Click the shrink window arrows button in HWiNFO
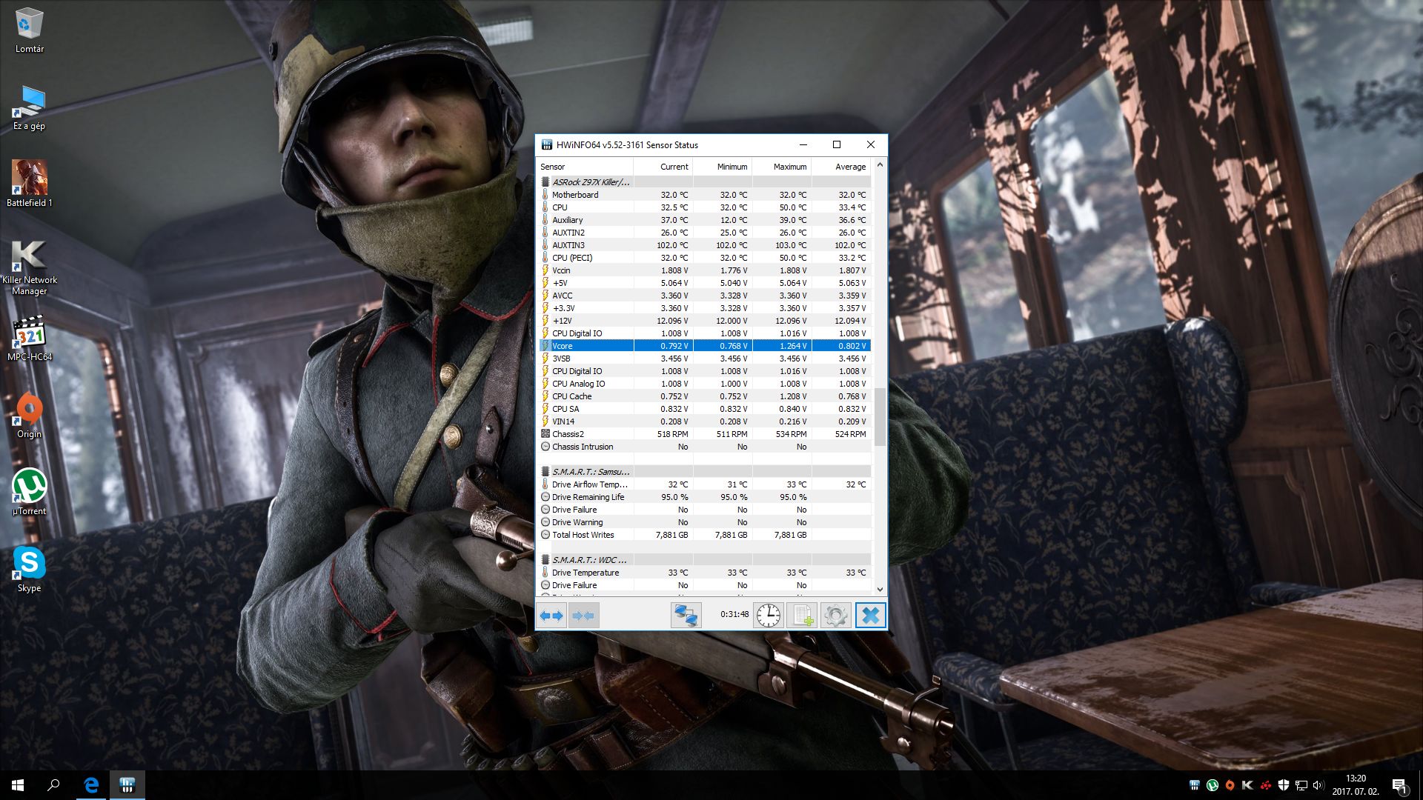The width and height of the screenshot is (1423, 800). click(583, 616)
